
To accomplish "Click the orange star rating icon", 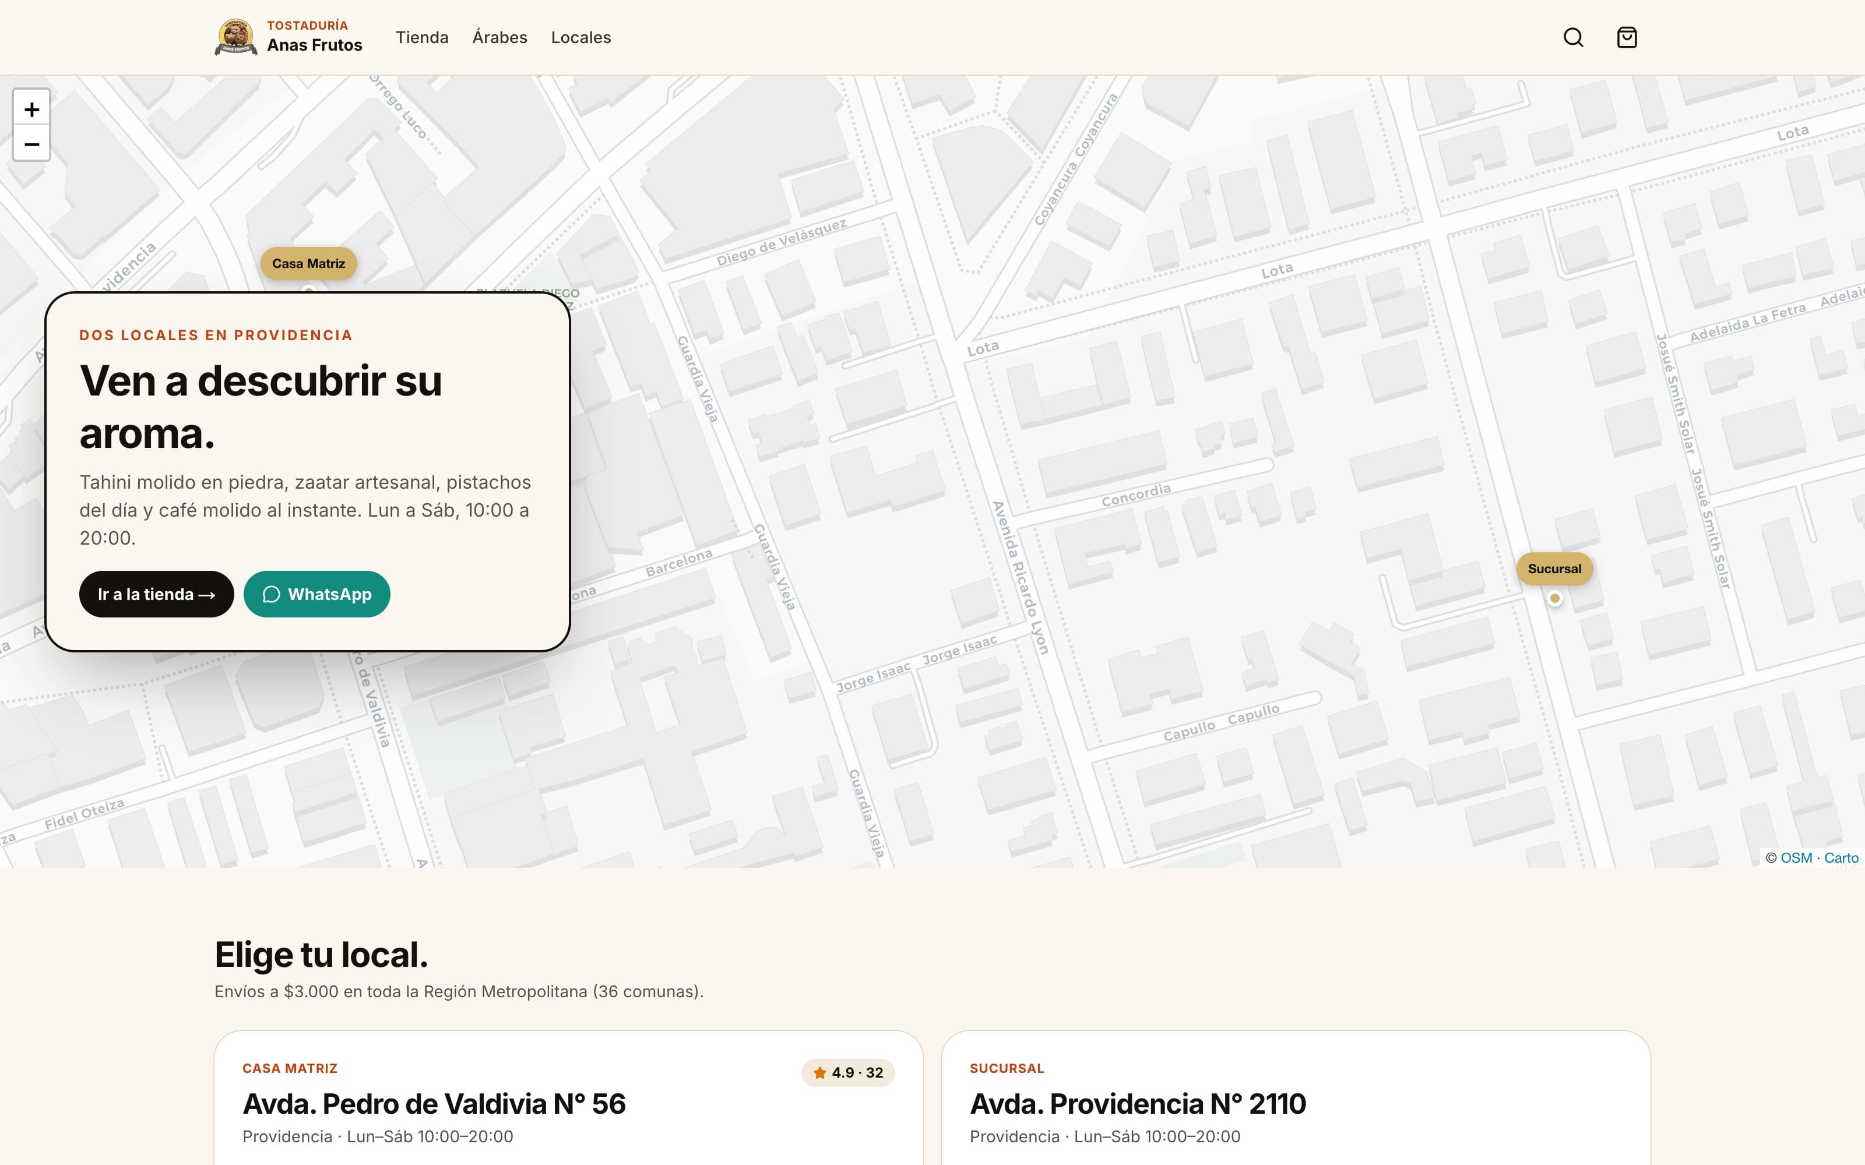I will (x=819, y=1072).
